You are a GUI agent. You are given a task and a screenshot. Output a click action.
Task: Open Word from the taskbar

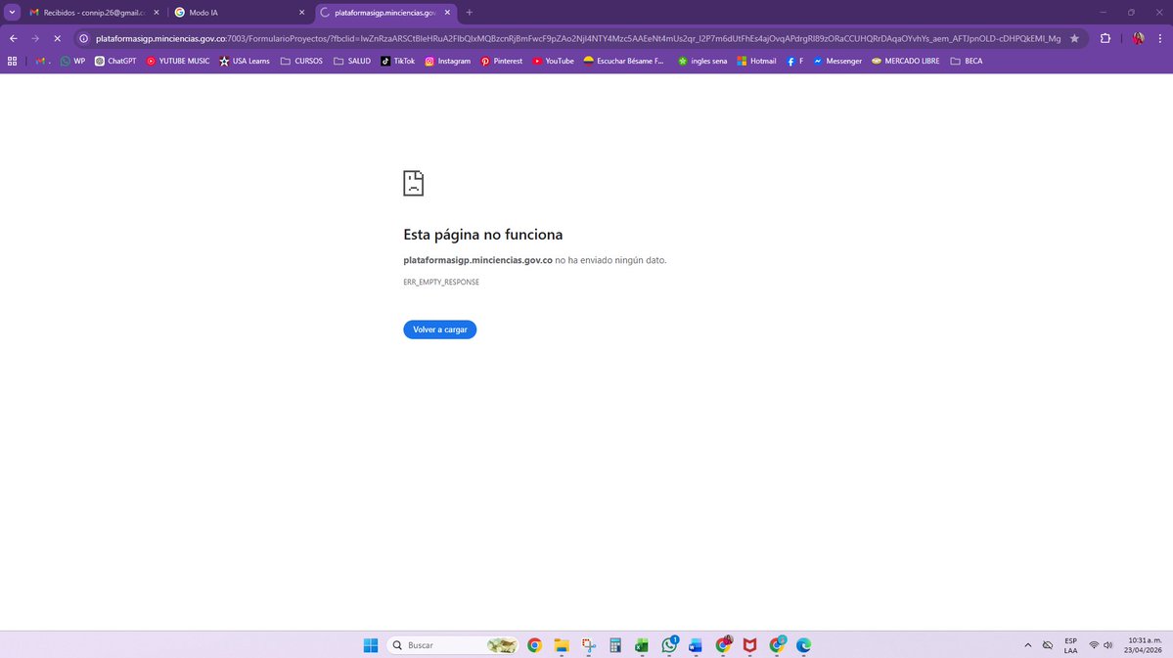coord(696,645)
